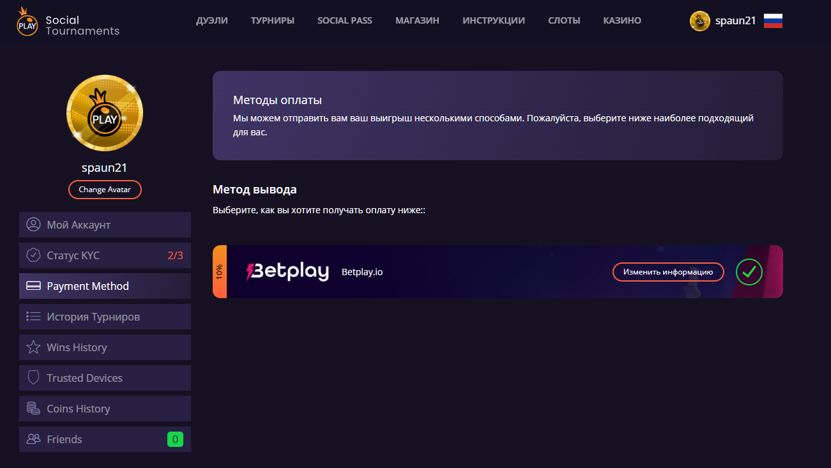Click the Play Social Tournaments logo
831x468 pixels.
[67, 22]
